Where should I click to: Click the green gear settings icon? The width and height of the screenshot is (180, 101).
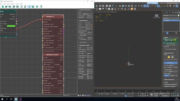click(x=37, y=7)
